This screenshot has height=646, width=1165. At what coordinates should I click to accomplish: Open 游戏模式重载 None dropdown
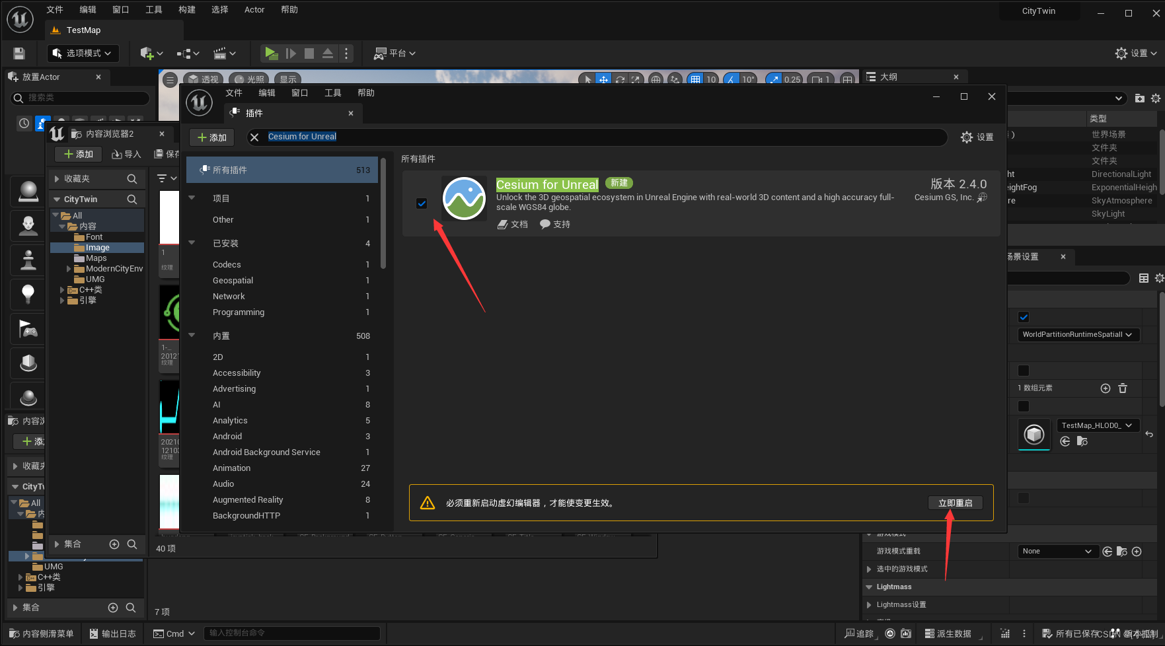coord(1057,552)
